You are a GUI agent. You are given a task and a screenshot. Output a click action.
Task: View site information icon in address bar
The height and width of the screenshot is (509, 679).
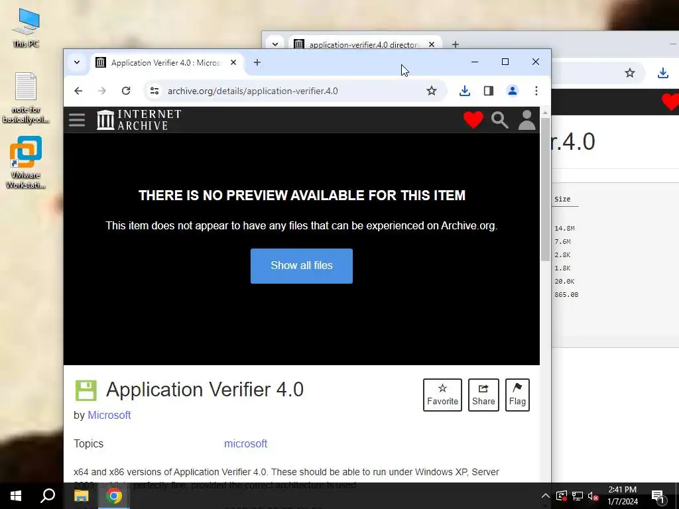[x=154, y=91]
